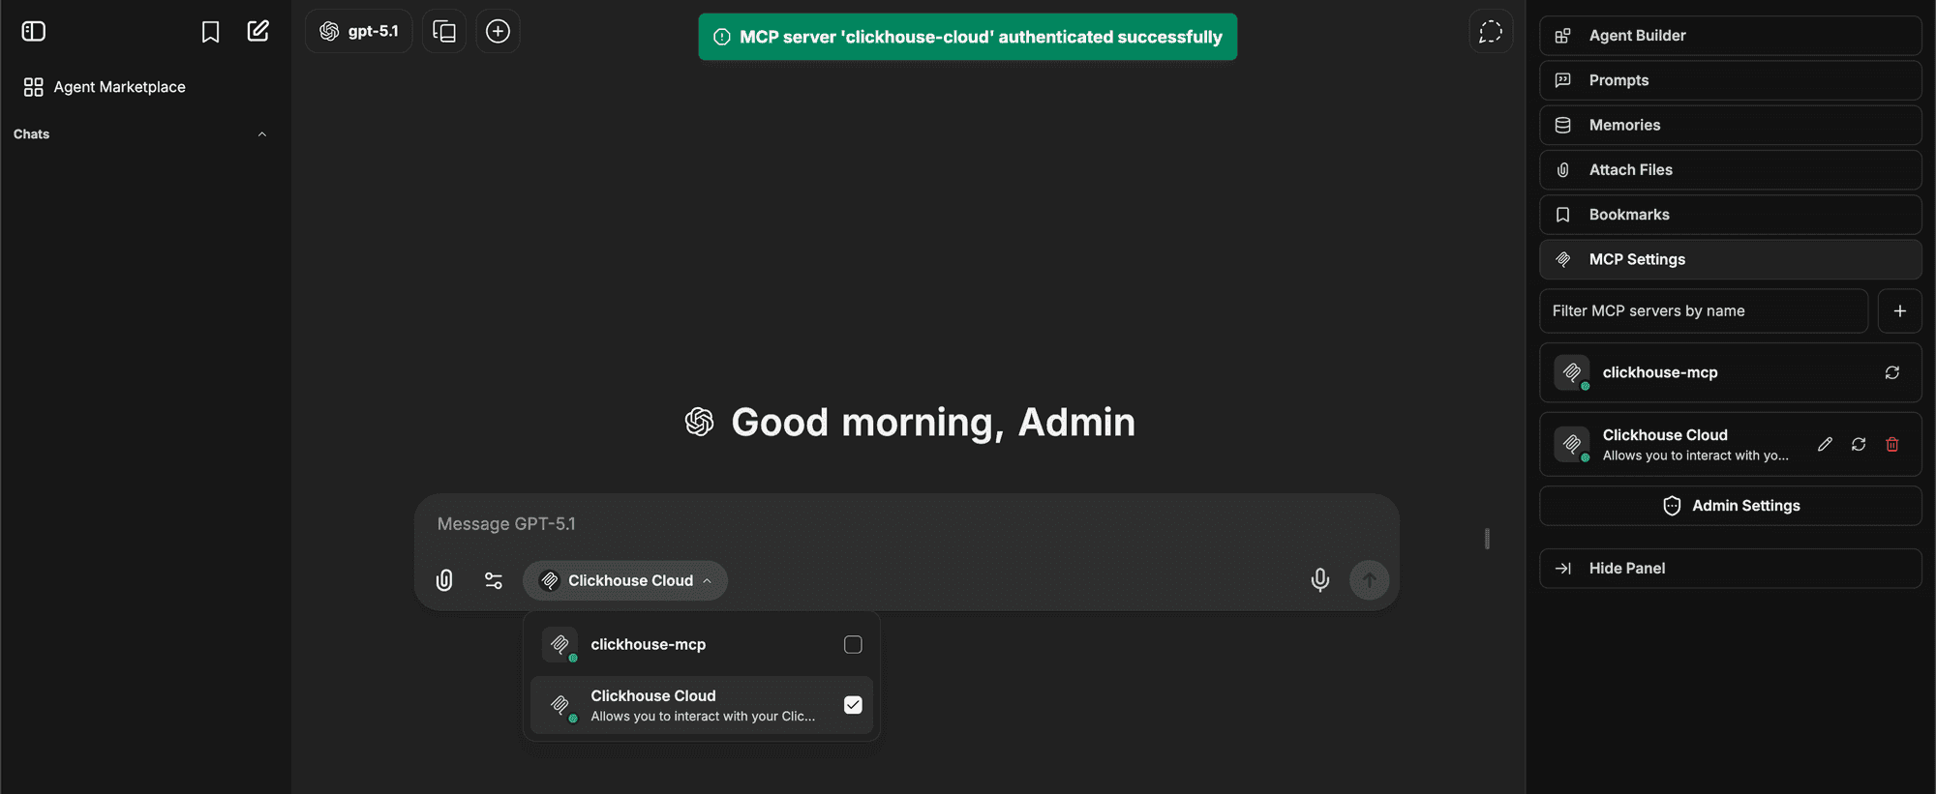Viewport: 1936px width, 794px height.
Task: Add a new MCP server with plus button
Action: click(1900, 311)
